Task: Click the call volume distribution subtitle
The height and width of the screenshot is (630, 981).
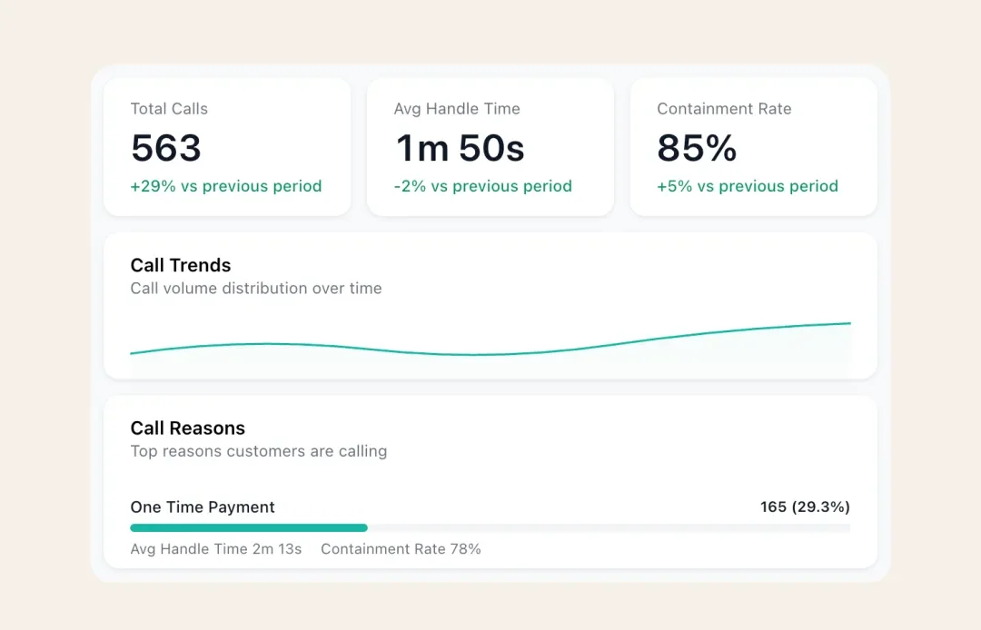Action: pyautogui.click(x=256, y=289)
